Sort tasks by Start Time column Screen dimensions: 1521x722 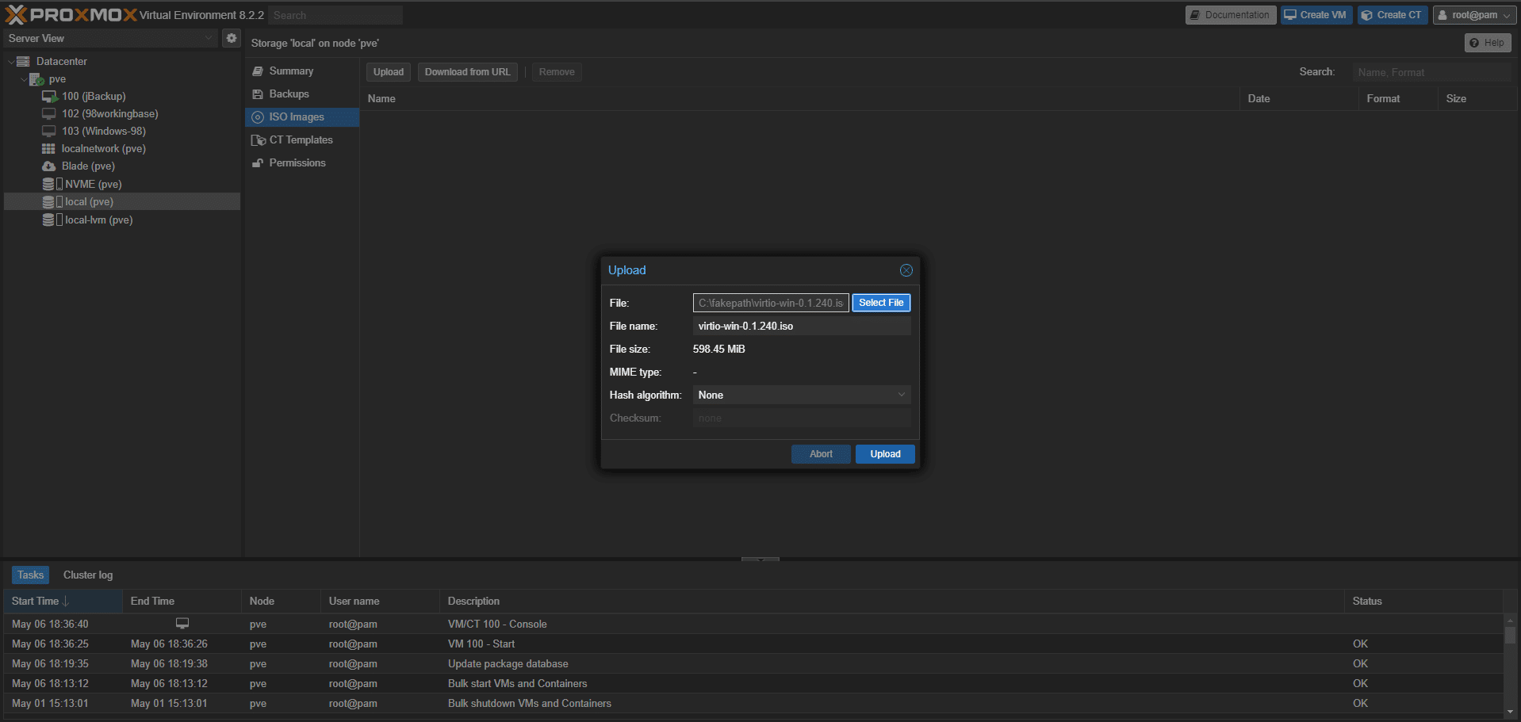63,601
